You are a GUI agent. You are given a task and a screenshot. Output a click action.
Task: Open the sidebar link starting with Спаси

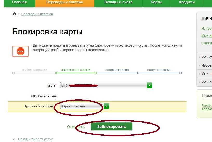pyautogui.click(x=207, y=43)
